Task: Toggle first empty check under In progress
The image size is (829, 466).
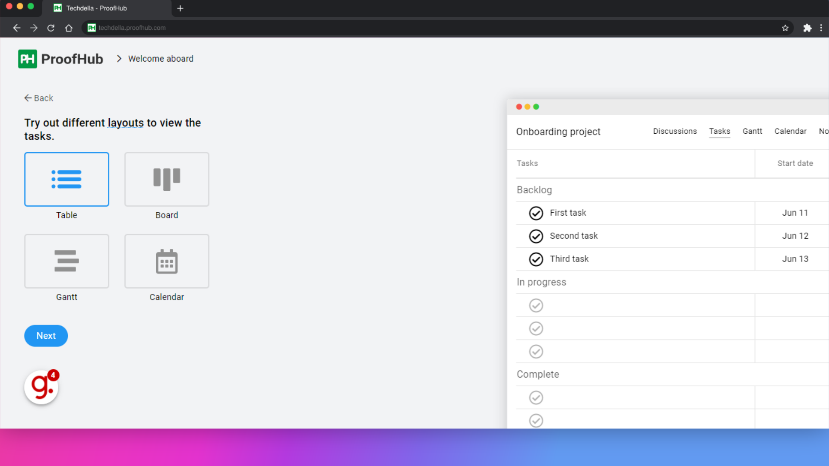Action: pos(536,305)
